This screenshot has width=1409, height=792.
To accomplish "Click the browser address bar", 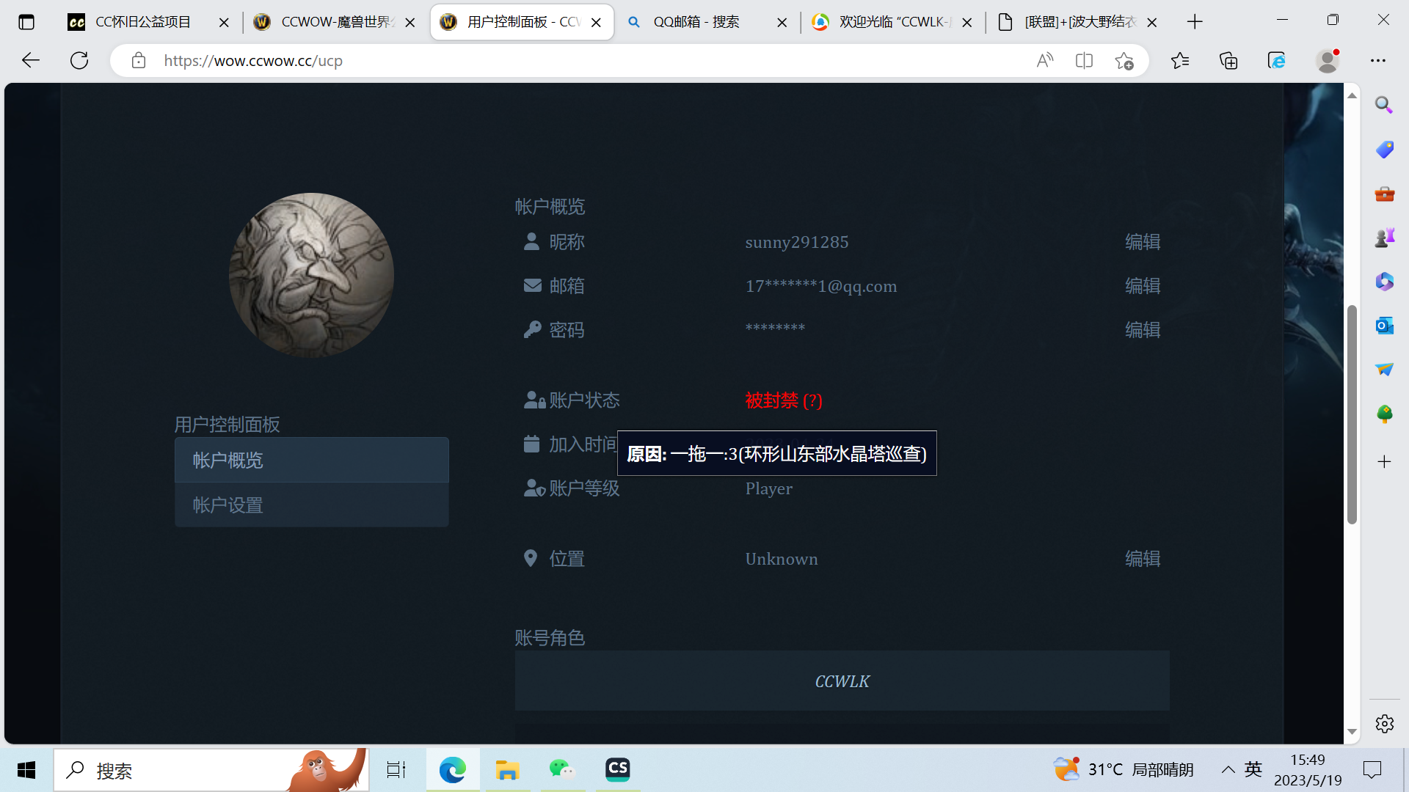I will 440,60.
